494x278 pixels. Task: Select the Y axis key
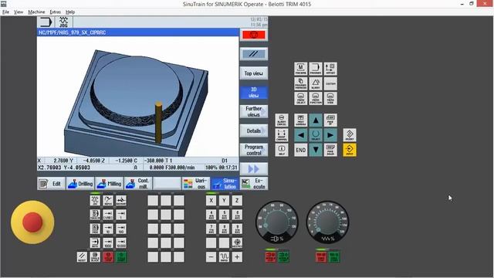click(224, 201)
